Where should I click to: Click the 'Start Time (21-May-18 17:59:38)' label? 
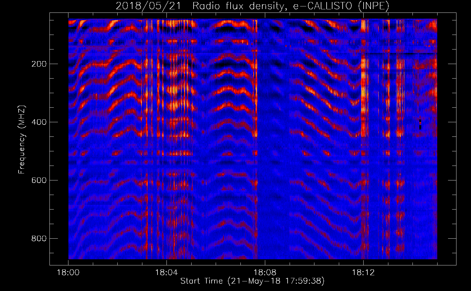252,281
